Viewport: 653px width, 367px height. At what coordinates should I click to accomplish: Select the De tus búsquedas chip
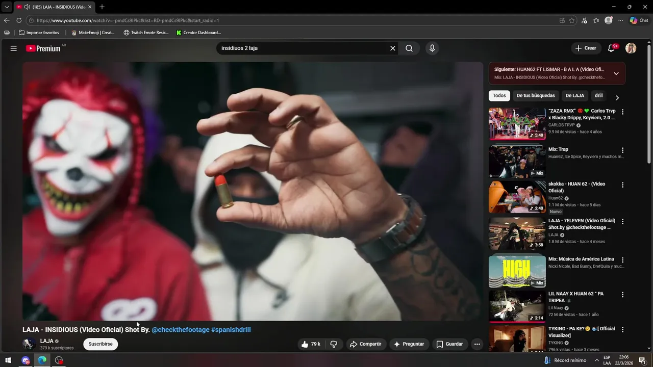(x=536, y=96)
